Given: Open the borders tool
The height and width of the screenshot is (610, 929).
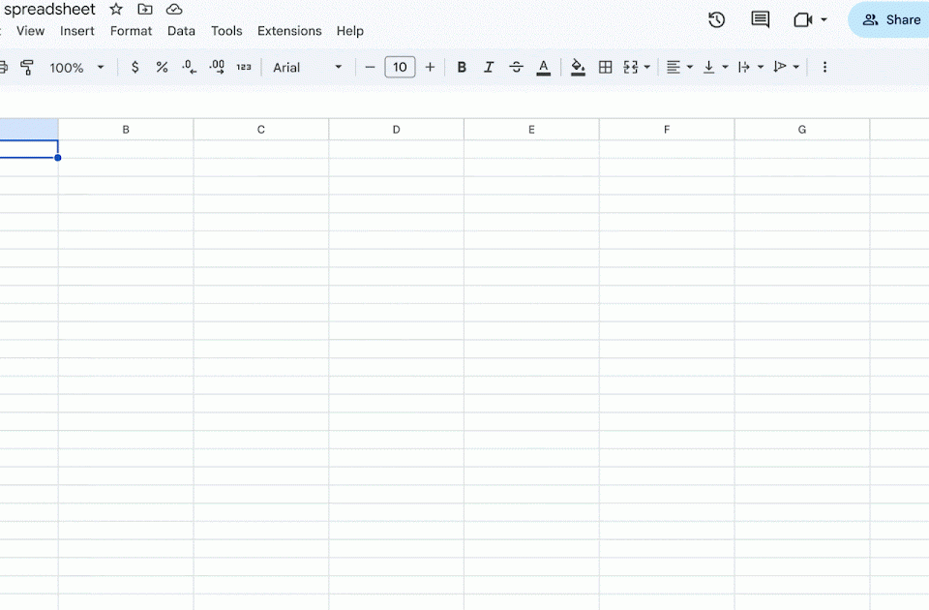Looking at the screenshot, I should pyautogui.click(x=606, y=68).
